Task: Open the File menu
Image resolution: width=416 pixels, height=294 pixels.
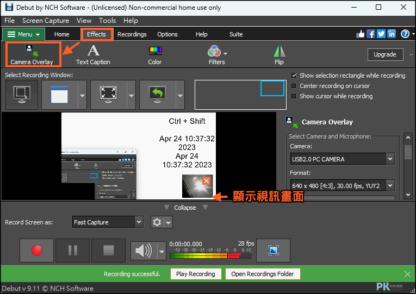Action: coord(10,21)
